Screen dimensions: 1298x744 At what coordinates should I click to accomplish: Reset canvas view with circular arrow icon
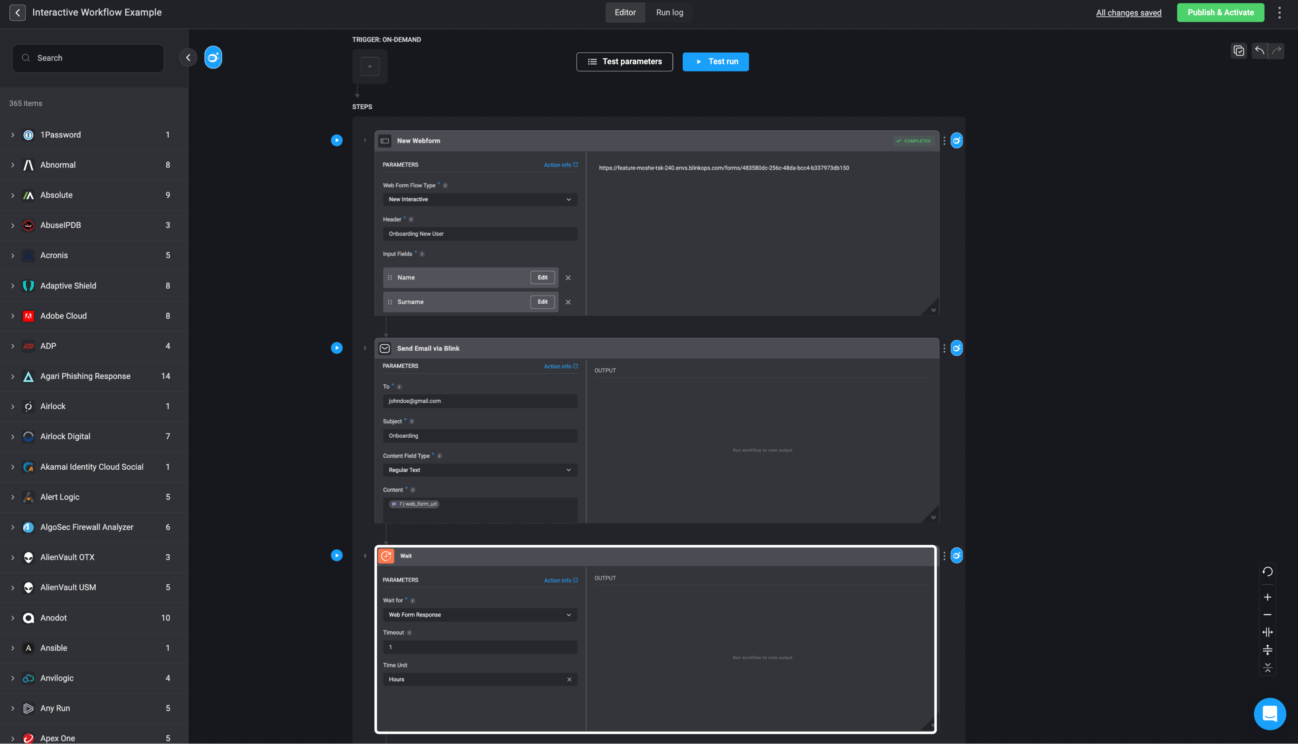coord(1268,571)
